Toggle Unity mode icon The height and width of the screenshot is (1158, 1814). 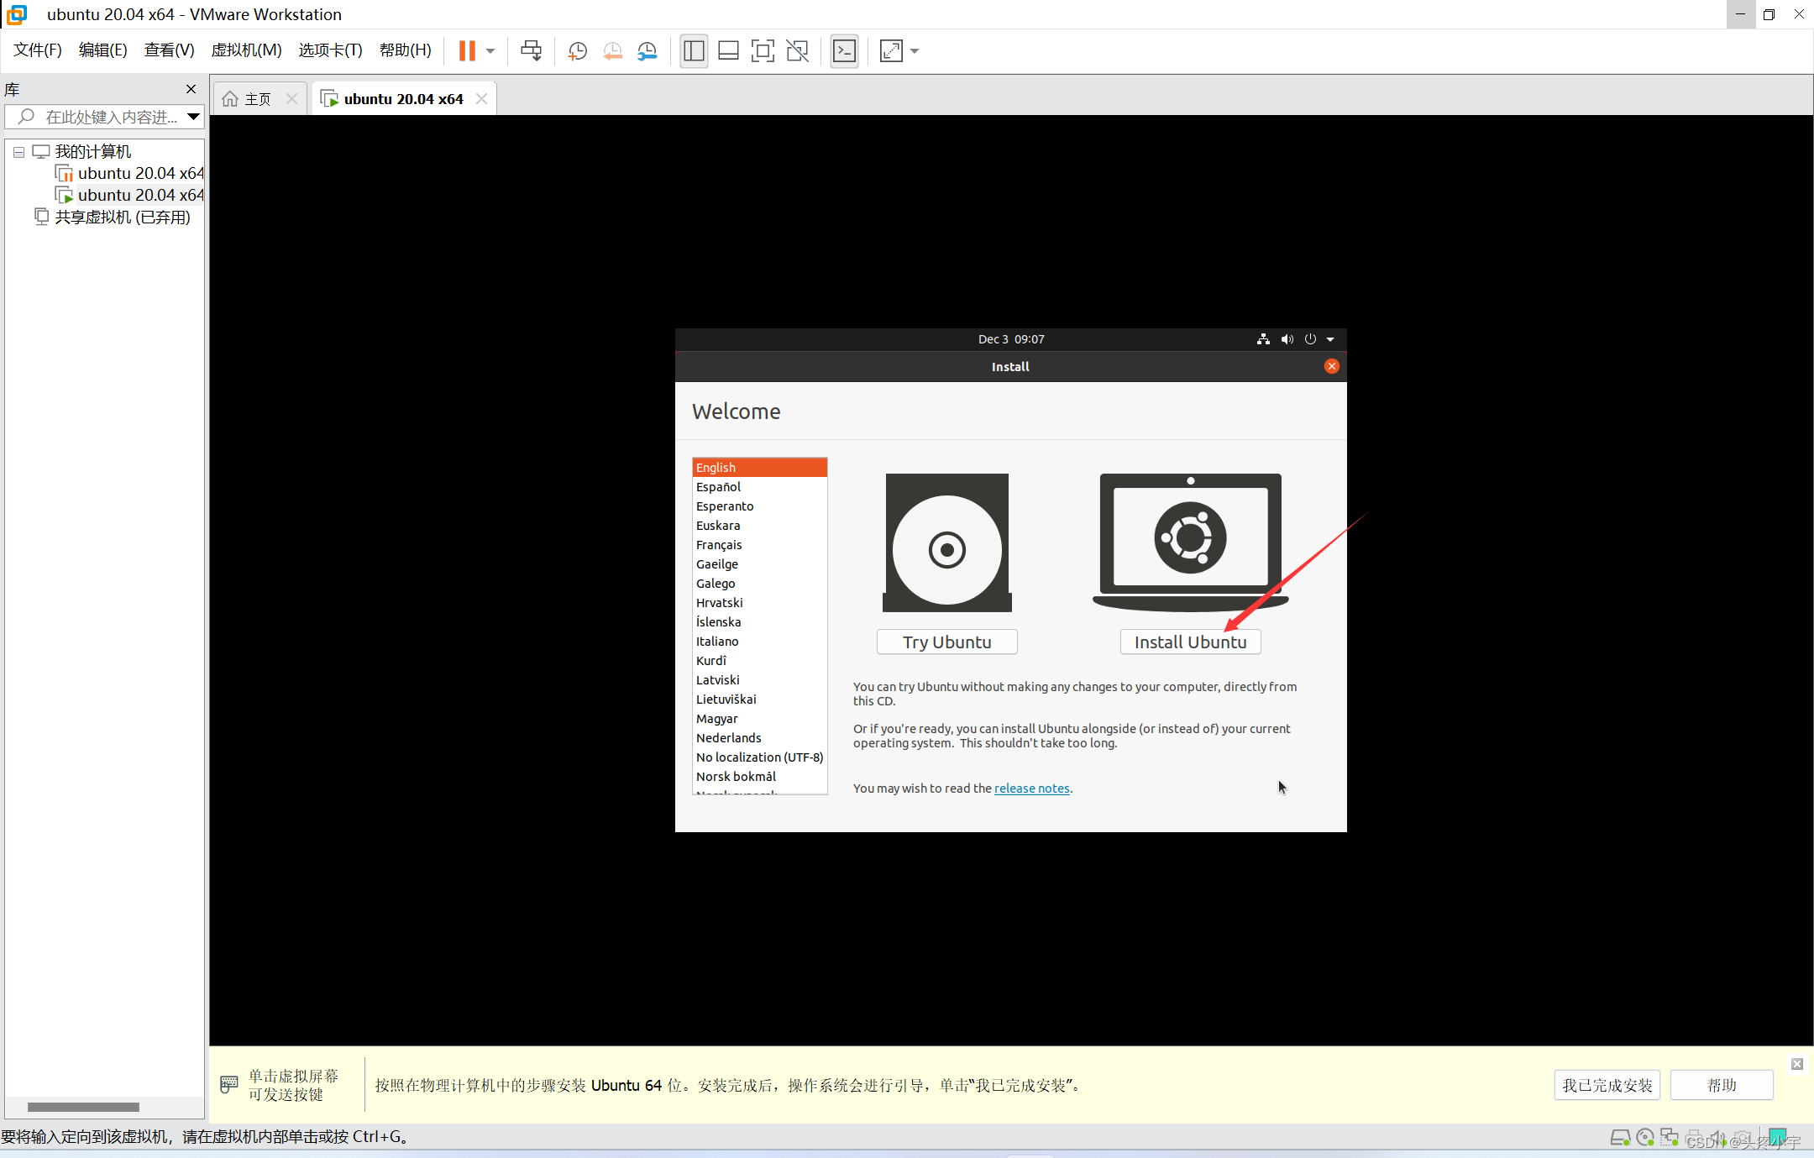[x=797, y=51]
